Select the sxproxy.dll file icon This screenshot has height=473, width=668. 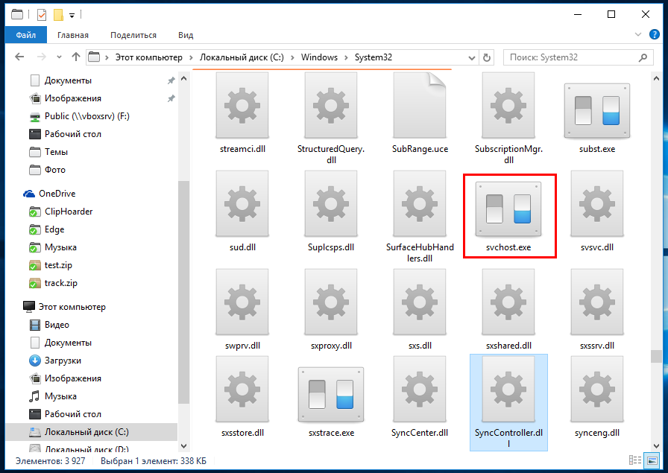331,302
